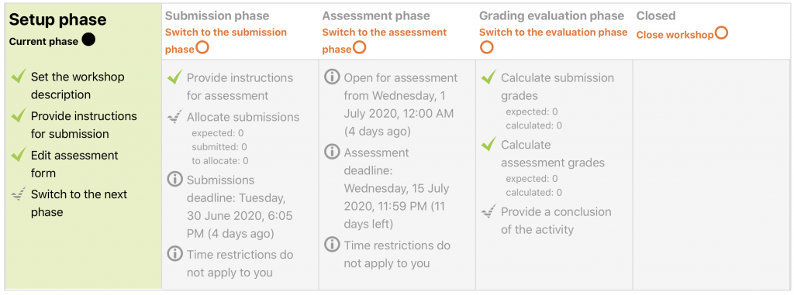
Task: Click the green checkmark beside Edit assessment form
Action: (19, 155)
